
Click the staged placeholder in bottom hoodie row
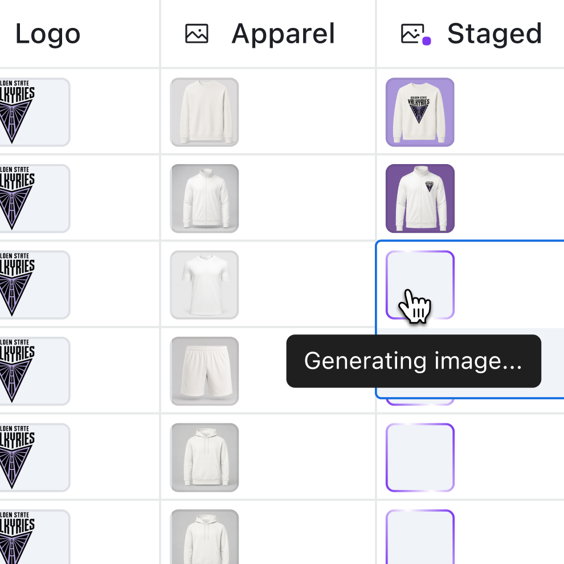coord(420,537)
